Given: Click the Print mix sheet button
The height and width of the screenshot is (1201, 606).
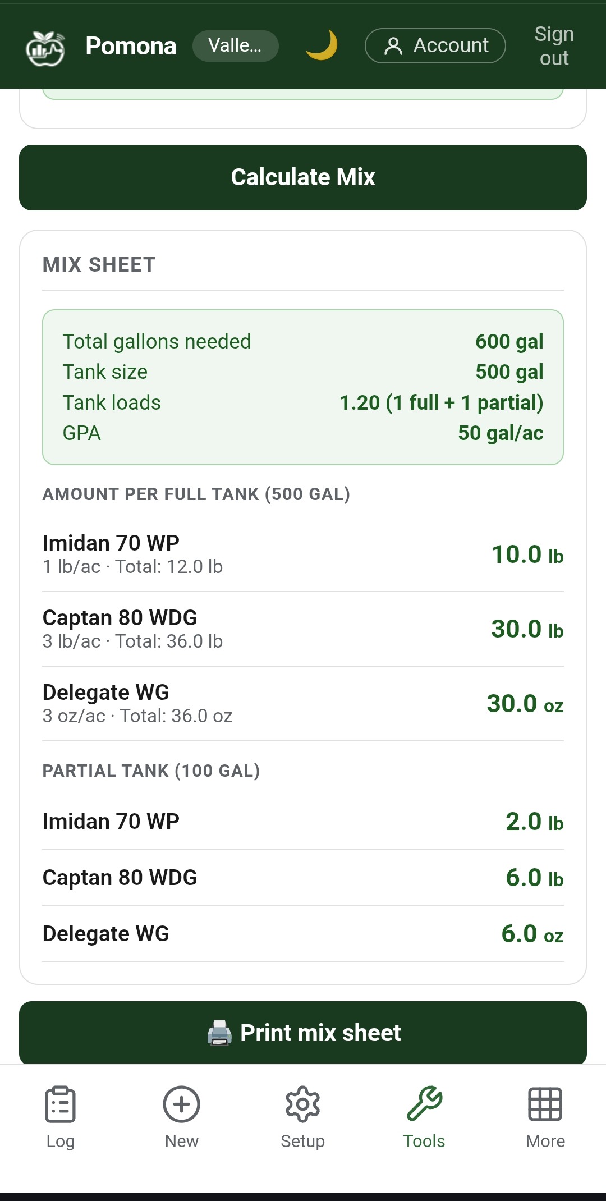Looking at the screenshot, I should tap(303, 1033).
